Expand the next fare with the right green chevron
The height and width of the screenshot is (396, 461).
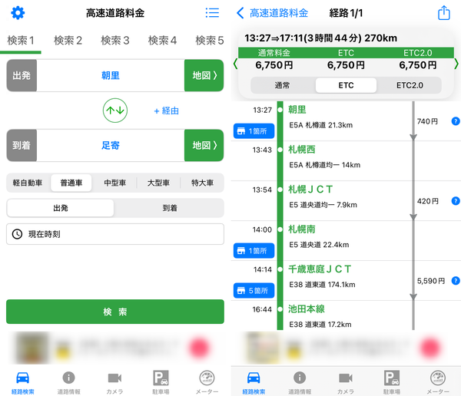(456, 64)
